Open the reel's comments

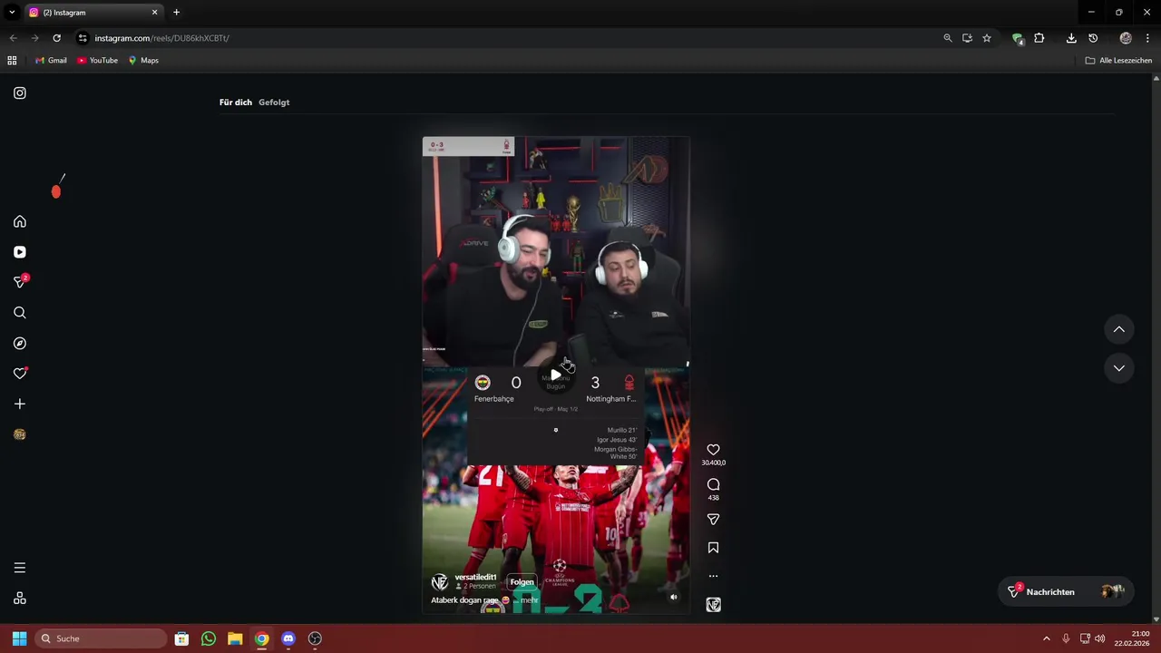pos(713,484)
